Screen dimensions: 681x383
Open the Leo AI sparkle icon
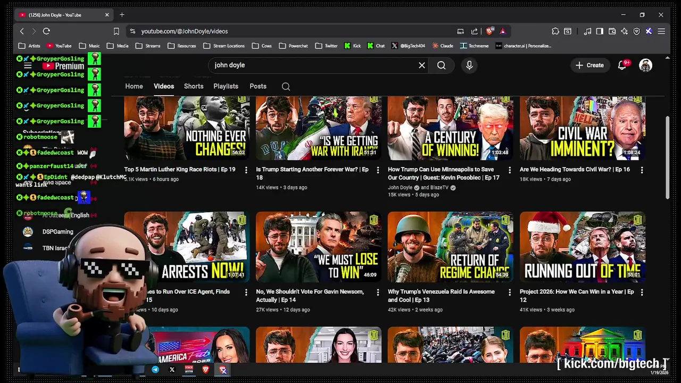click(x=624, y=31)
